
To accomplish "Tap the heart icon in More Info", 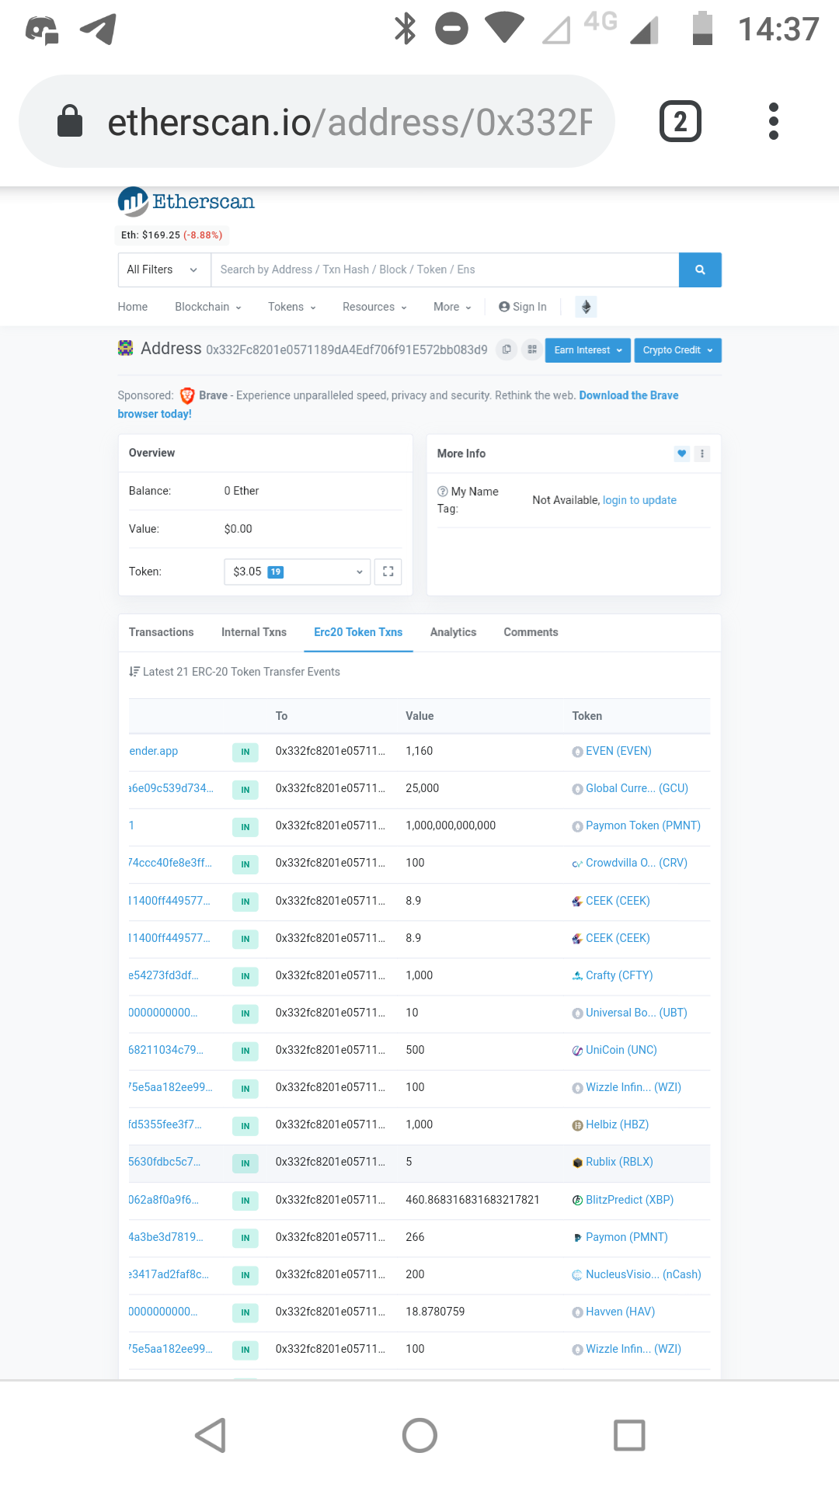I will click(681, 454).
